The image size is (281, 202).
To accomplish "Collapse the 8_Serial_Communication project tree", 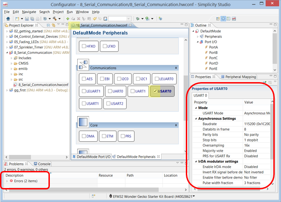I will point(7,53).
